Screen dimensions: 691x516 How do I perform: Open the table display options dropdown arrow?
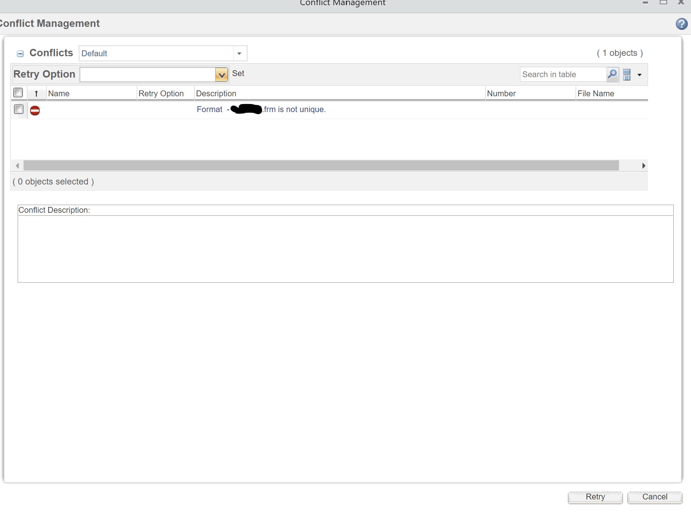[x=640, y=75]
